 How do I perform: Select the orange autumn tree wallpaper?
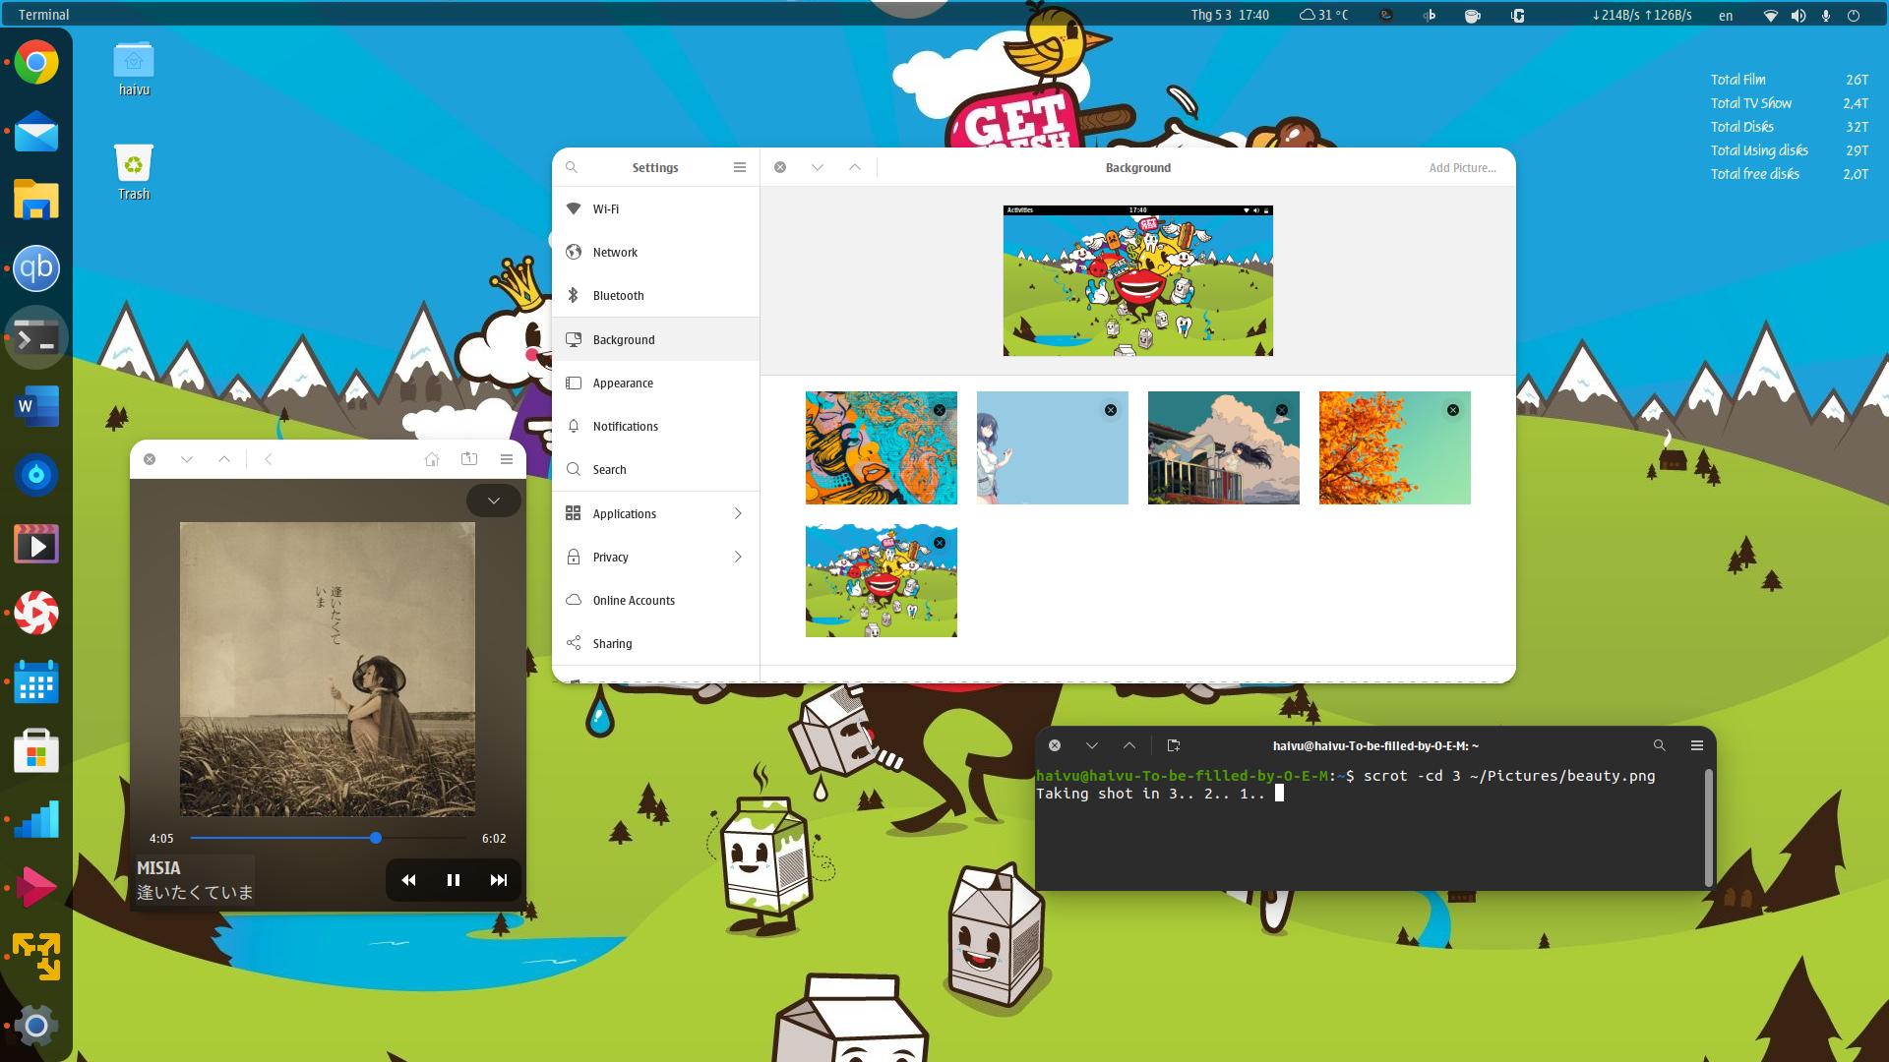tap(1394, 447)
